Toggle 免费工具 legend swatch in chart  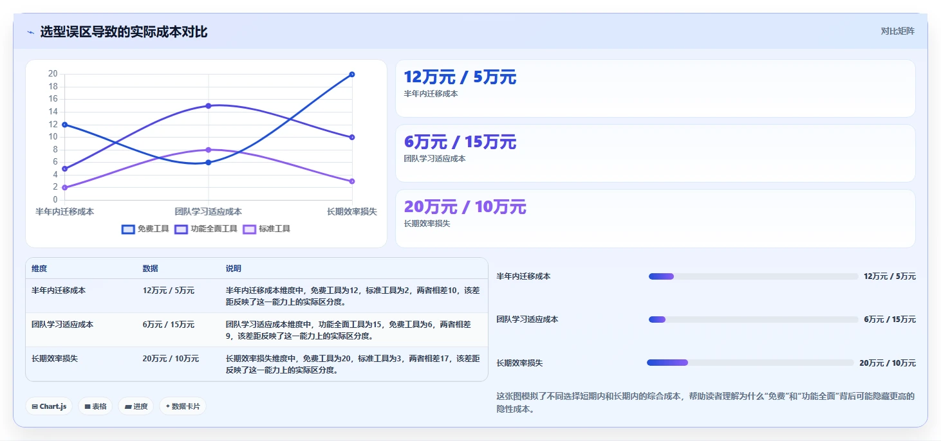point(128,229)
